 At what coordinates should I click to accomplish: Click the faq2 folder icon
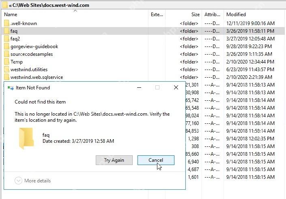tap(6, 39)
